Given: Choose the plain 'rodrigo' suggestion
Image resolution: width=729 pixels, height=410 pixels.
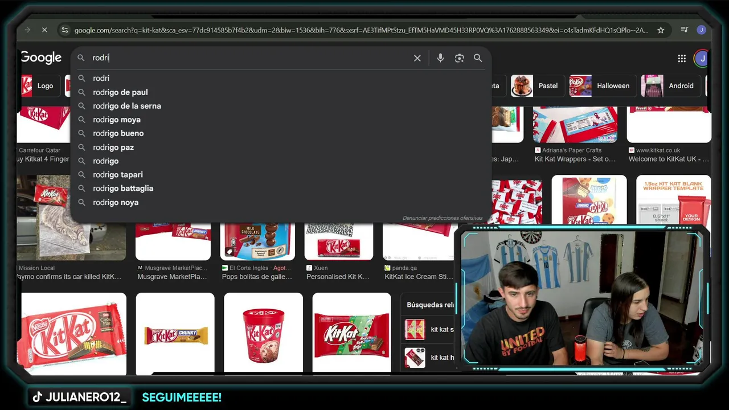Looking at the screenshot, I should point(281,161).
